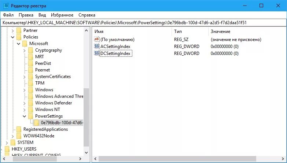Select the DCSettingIndex value name

(116, 53)
